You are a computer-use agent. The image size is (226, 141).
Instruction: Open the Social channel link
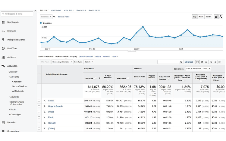click(x=51, y=101)
